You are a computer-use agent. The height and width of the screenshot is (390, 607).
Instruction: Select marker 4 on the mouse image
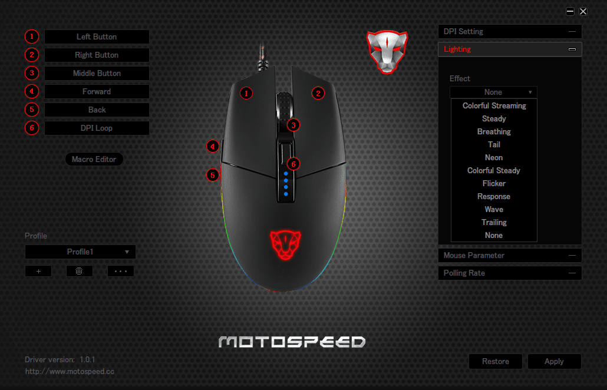click(213, 146)
